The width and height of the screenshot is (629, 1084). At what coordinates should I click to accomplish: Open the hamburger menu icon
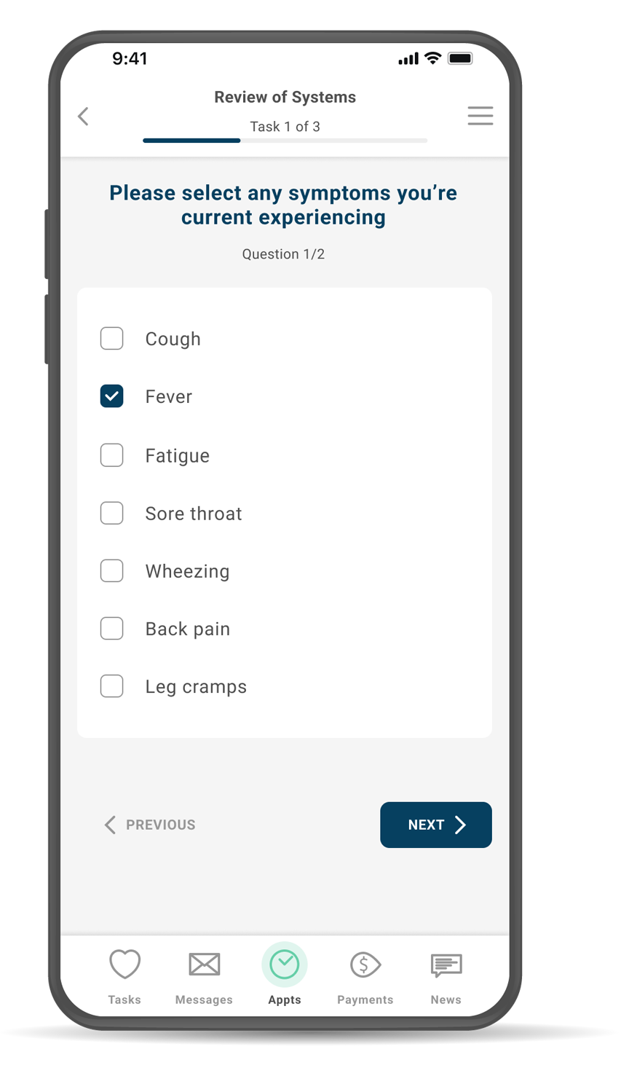480,116
